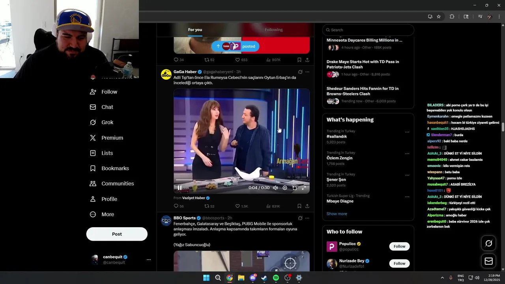Bookmark the GaGa Haber post
The height and width of the screenshot is (284, 505).
pos(299,206)
